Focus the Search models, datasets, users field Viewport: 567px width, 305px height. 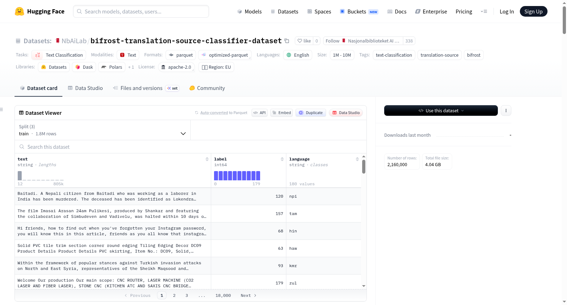(x=141, y=11)
